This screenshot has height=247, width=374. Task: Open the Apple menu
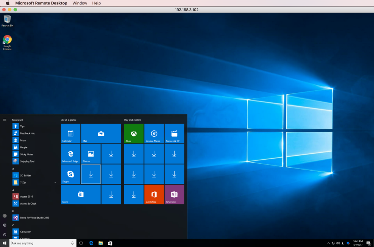(x=8, y=3)
